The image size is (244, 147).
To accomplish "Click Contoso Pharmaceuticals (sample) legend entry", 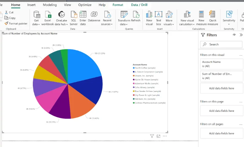I will click(x=149, y=103).
